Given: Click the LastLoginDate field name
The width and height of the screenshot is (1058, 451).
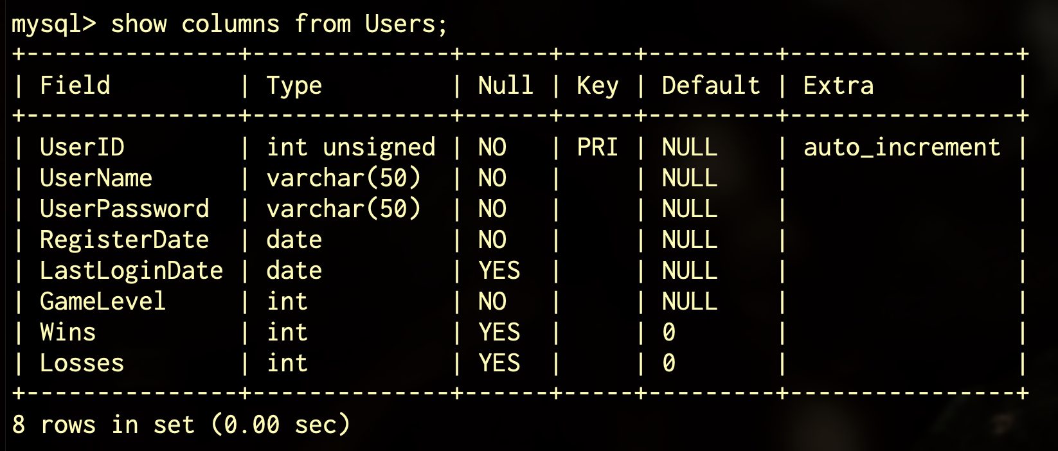Looking at the screenshot, I should (x=131, y=270).
